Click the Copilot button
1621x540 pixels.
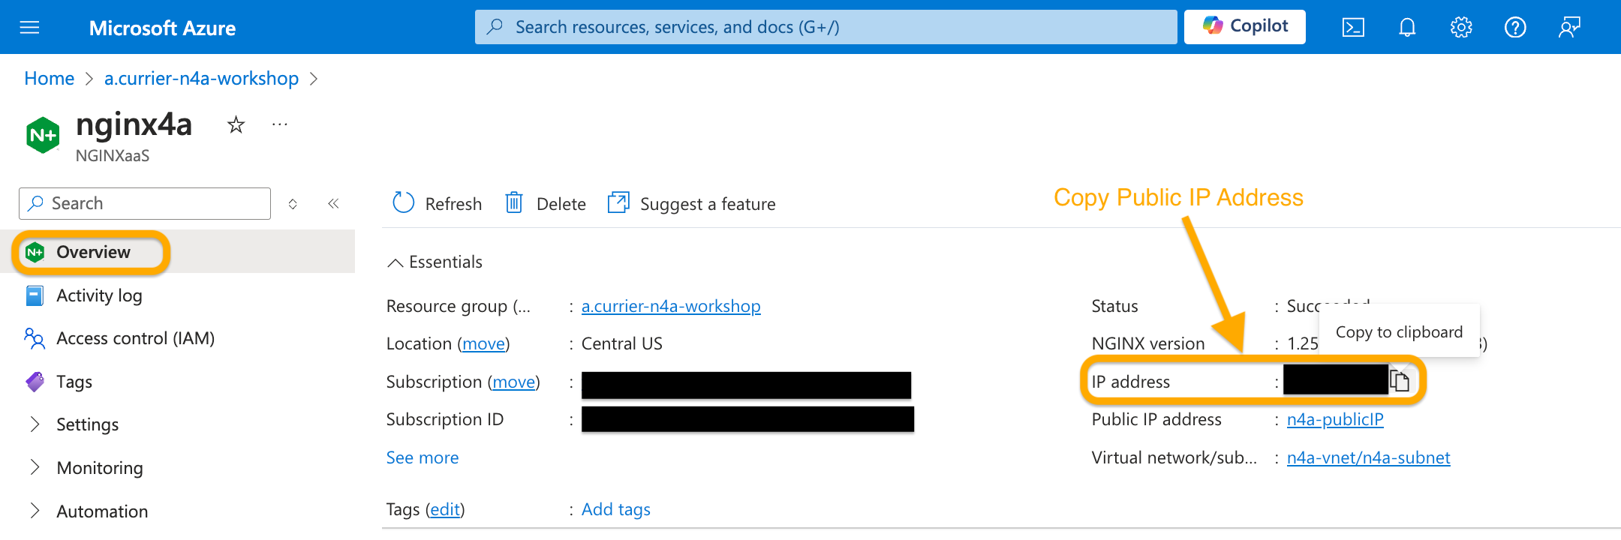click(x=1245, y=26)
